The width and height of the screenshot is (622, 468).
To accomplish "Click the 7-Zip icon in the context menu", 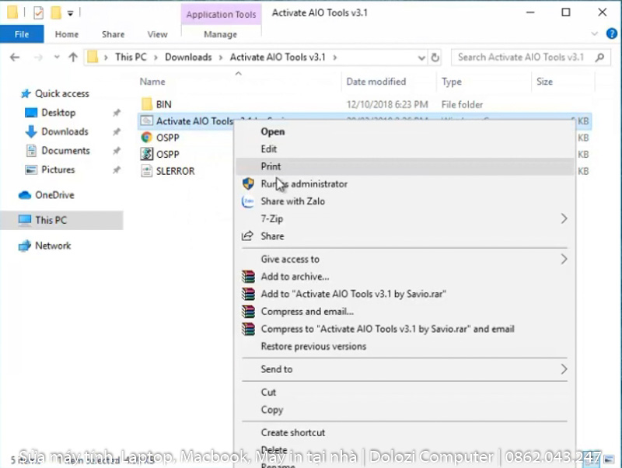I will [x=250, y=218].
